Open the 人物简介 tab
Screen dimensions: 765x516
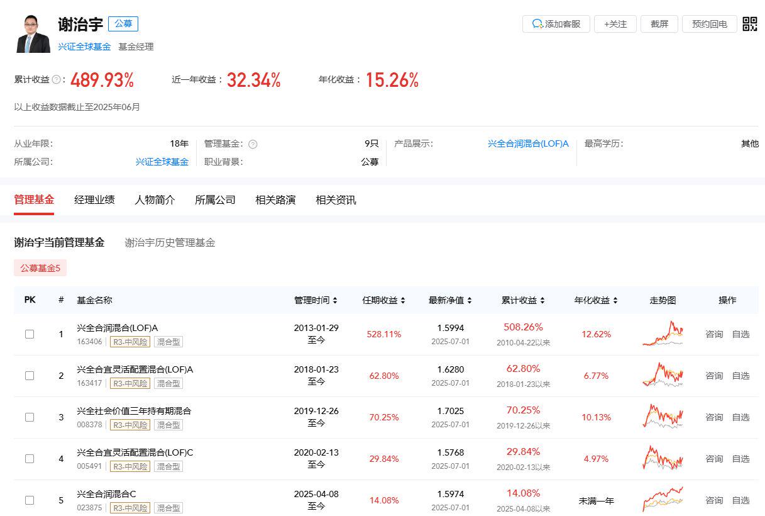point(155,200)
